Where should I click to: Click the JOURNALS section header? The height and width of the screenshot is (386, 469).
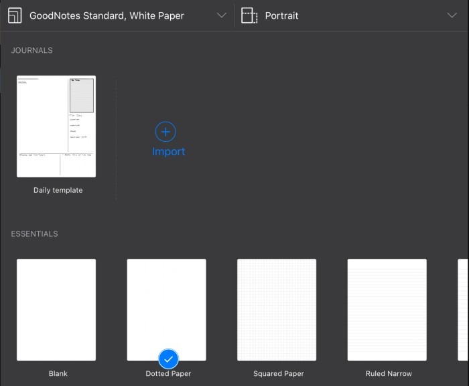31,50
